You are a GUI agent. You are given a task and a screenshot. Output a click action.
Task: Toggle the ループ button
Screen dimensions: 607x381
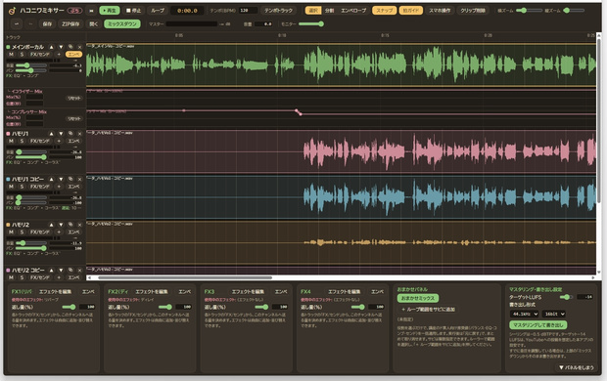click(158, 11)
